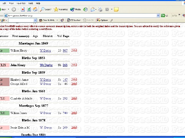Click Info icon for William James
The image size is (185, 138).
tap(74, 113)
